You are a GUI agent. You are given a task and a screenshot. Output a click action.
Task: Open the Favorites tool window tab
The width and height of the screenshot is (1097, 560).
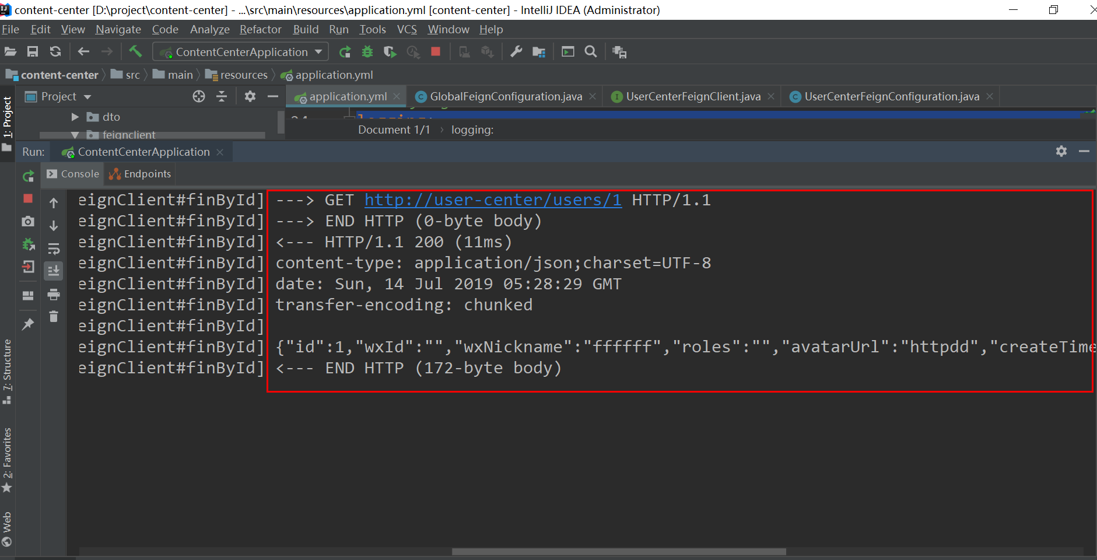click(7, 461)
